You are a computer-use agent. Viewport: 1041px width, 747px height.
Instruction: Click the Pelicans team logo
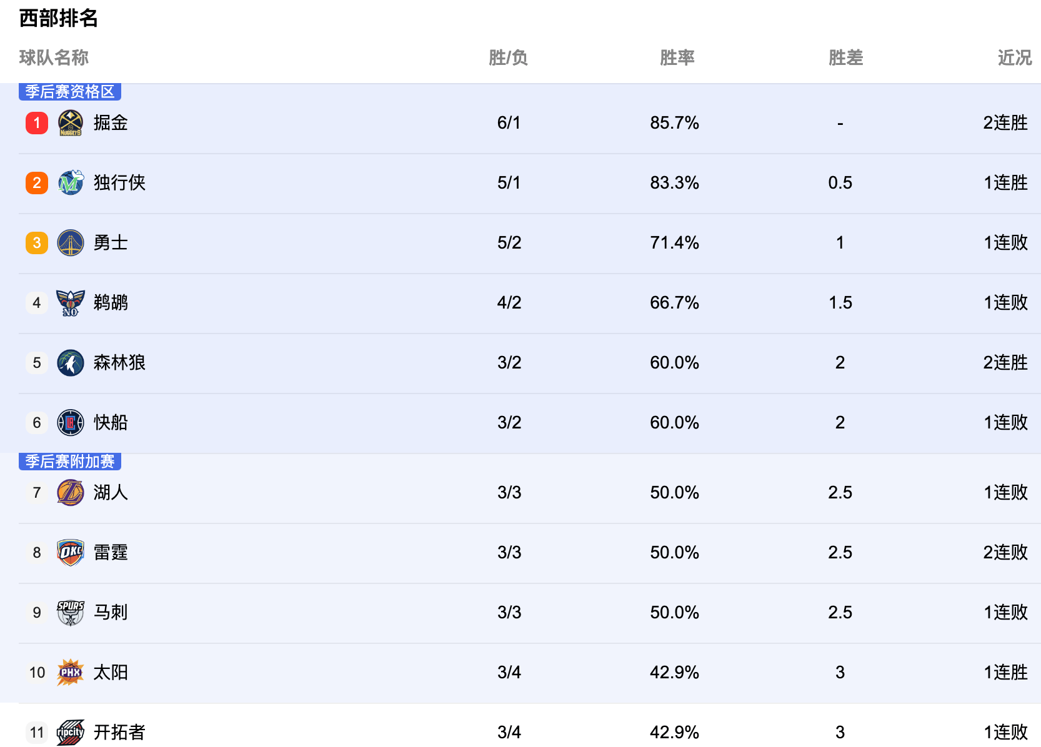[71, 303]
